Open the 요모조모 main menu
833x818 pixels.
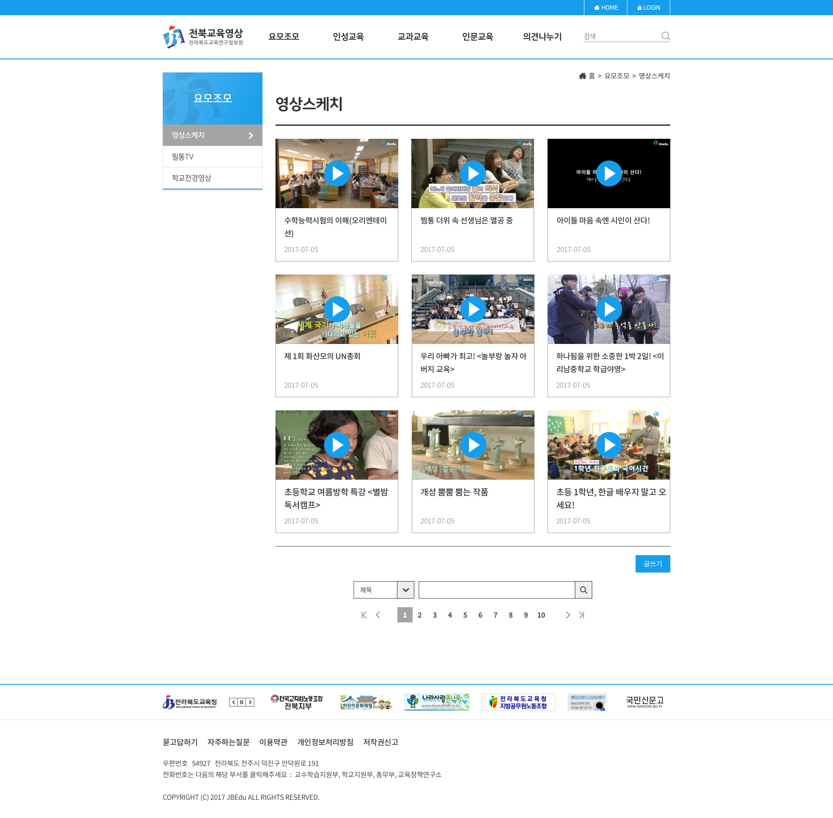coord(284,37)
